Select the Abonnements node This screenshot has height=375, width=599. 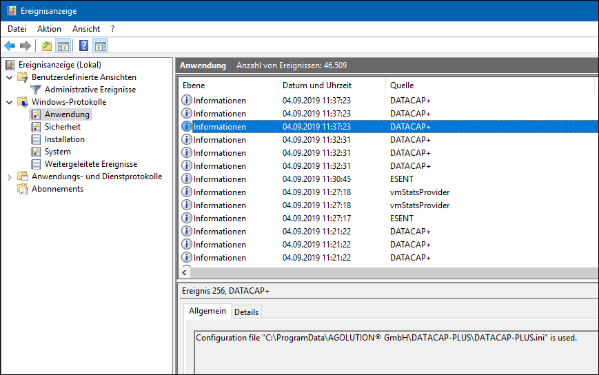[x=57, y=189]
